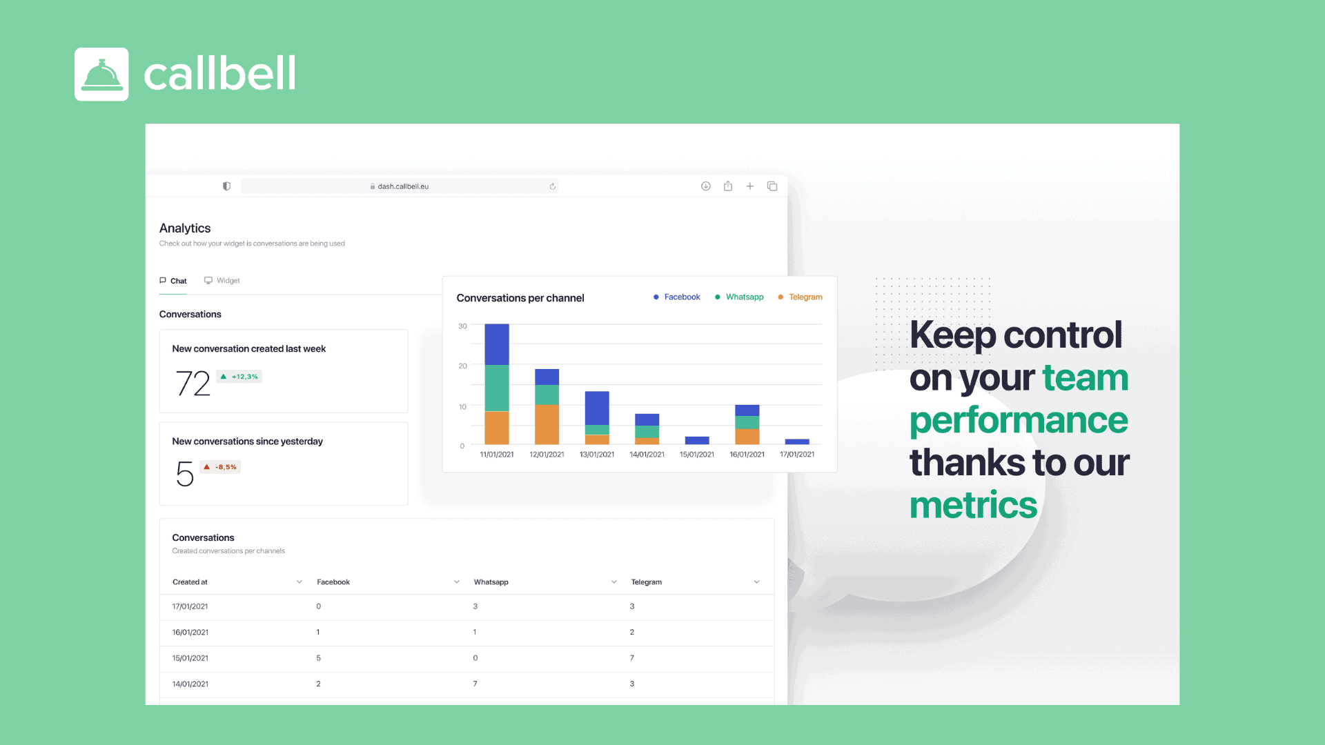The image size is (1325, 745).
Task: Click the browser share icon
Action: pos(728,186)
